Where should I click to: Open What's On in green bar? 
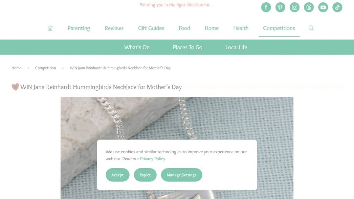point(137,47)
